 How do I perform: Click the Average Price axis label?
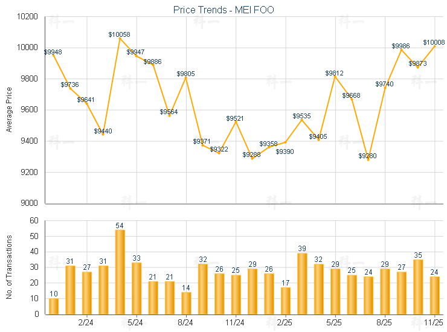coord(9,110)
